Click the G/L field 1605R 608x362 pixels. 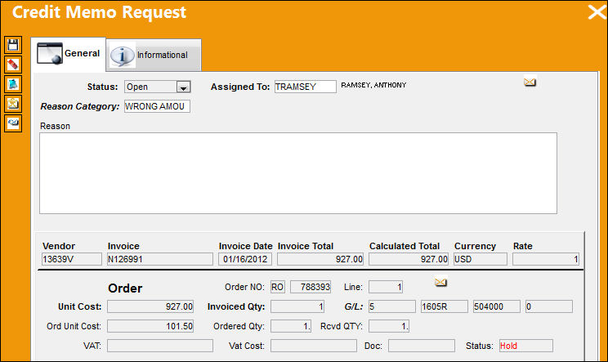(445, 306)
